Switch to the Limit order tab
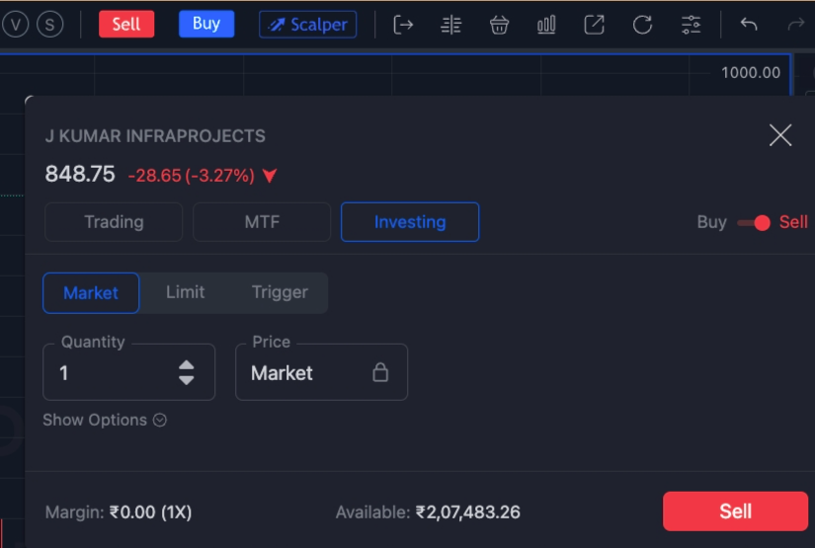The image size is (815, 548). [185, 292]
